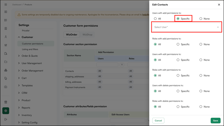Select None for users edit permissions

click(x=201, y=60)
